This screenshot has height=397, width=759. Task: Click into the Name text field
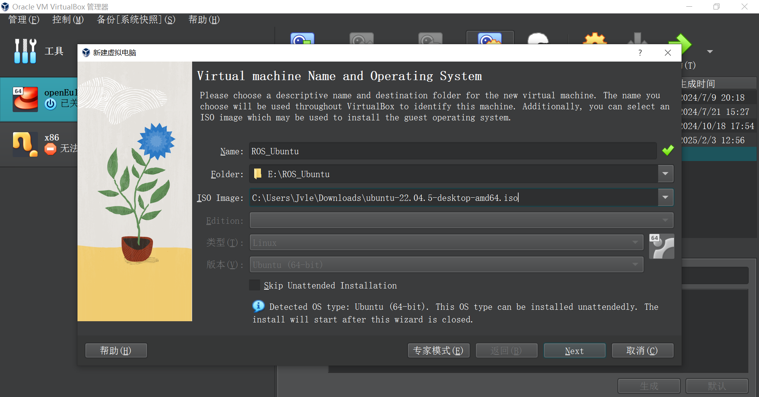coord(453,152)
